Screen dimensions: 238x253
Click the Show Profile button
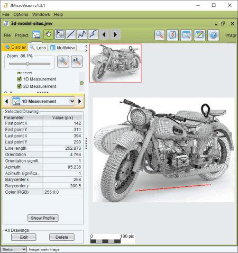coord(43,218)
